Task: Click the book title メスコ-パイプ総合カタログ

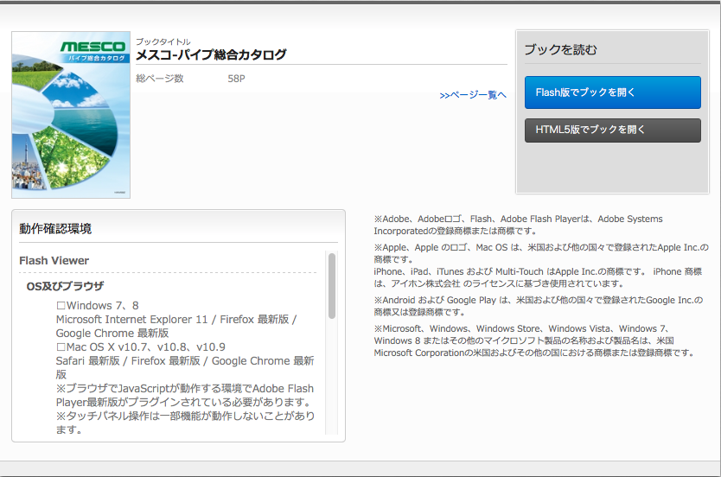Action: [211, 54]
